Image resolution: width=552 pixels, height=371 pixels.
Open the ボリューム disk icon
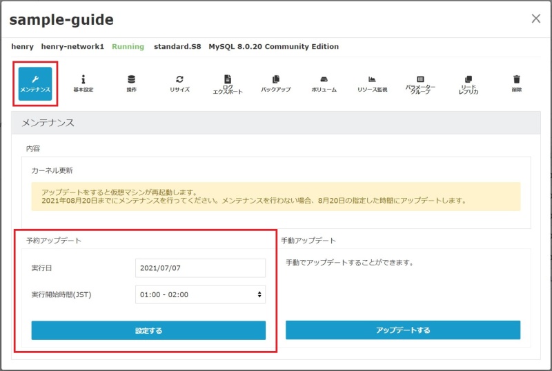pyautogui.click(x=324, y=83)
